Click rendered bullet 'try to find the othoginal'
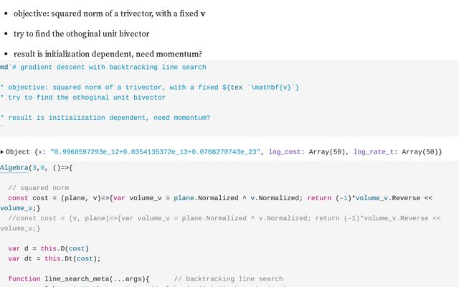Image resolution: width=459 pixels, height=287 pixels. click(x=81, y=34)
